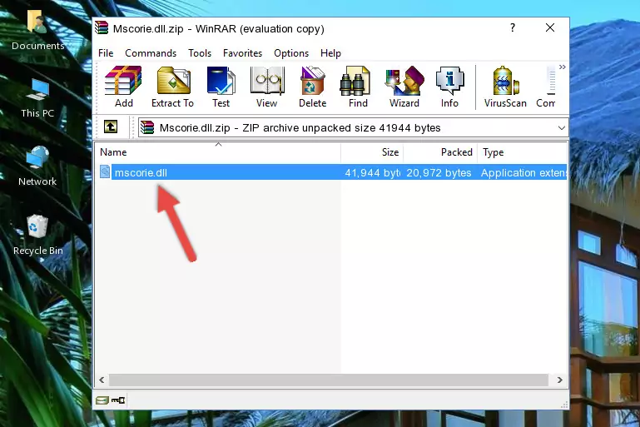
Task: Sort by the Size column header
Action: click(372, 151)
